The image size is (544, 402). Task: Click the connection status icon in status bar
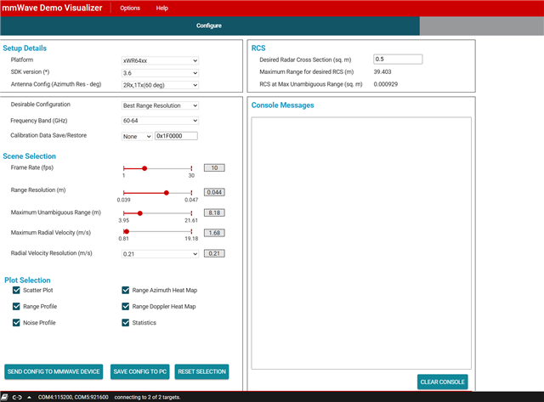[x=4, y=397]
